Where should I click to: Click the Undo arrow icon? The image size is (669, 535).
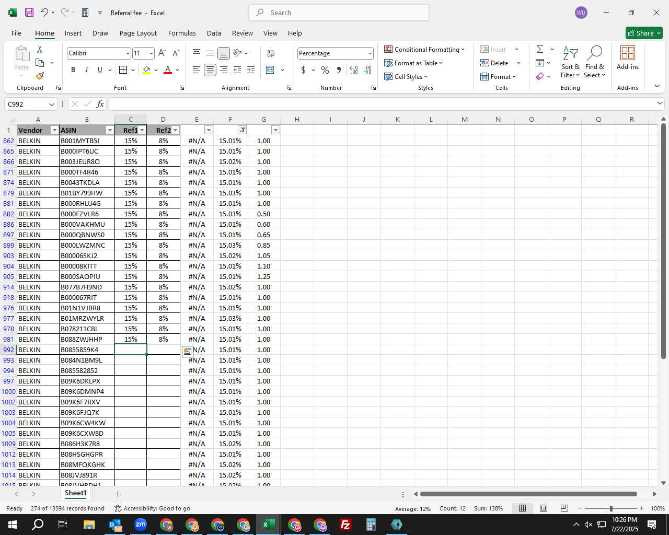(x=44, y=13)
